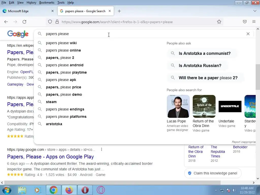Open the three-dot menu of Google Play result
Viewport: 260px width, 195px height.
point(102,149)
